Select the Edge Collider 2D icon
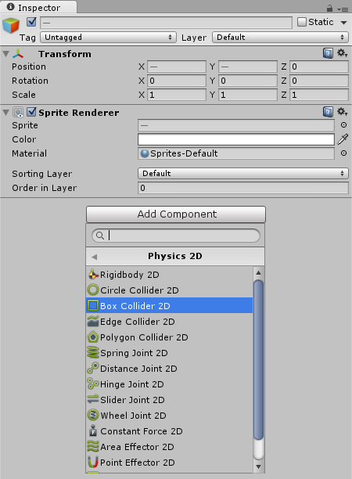Screen dimensions: 352x479 (93, 322)
